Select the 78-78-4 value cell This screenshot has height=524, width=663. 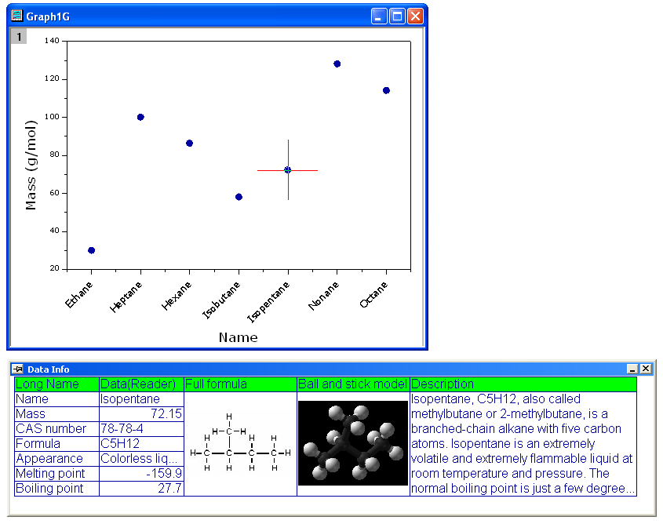pyautogui.click(x=142, y=429)
